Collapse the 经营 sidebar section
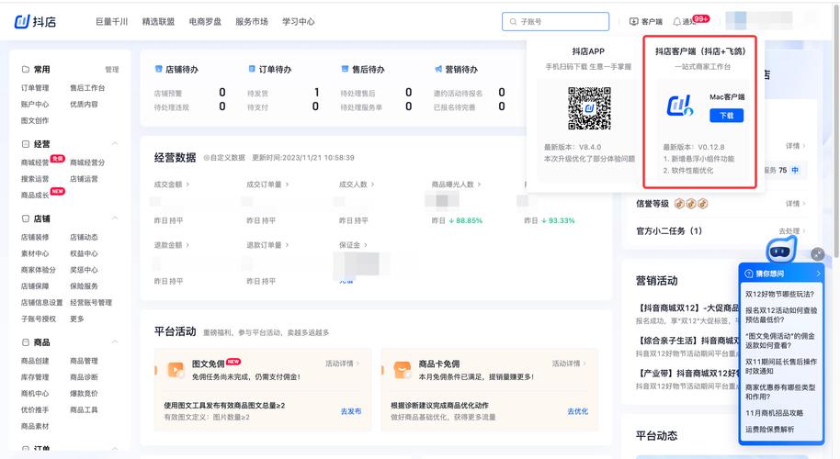This screenshot has height=459, width=840. 115,144
